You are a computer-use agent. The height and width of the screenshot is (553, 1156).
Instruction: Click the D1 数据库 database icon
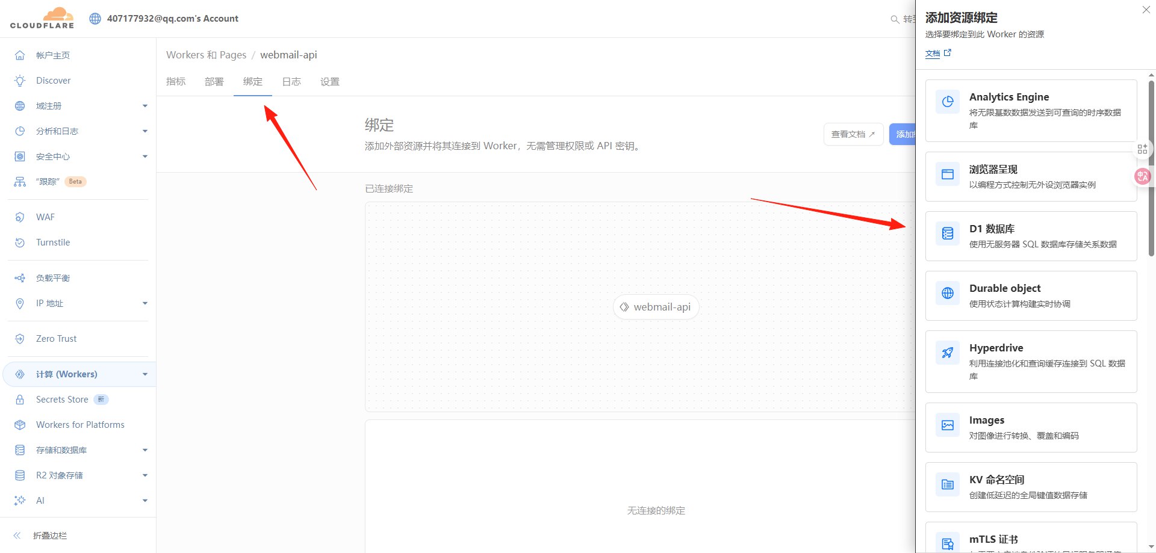(947, 233)
